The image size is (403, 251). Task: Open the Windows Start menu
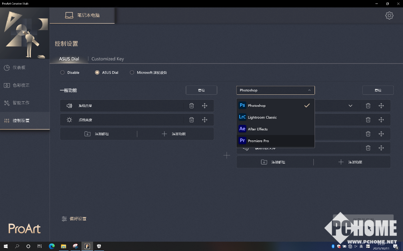6,246
